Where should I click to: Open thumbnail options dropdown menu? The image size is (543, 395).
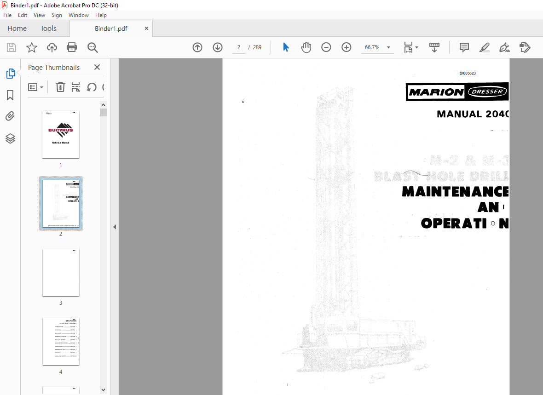point(35,87)
